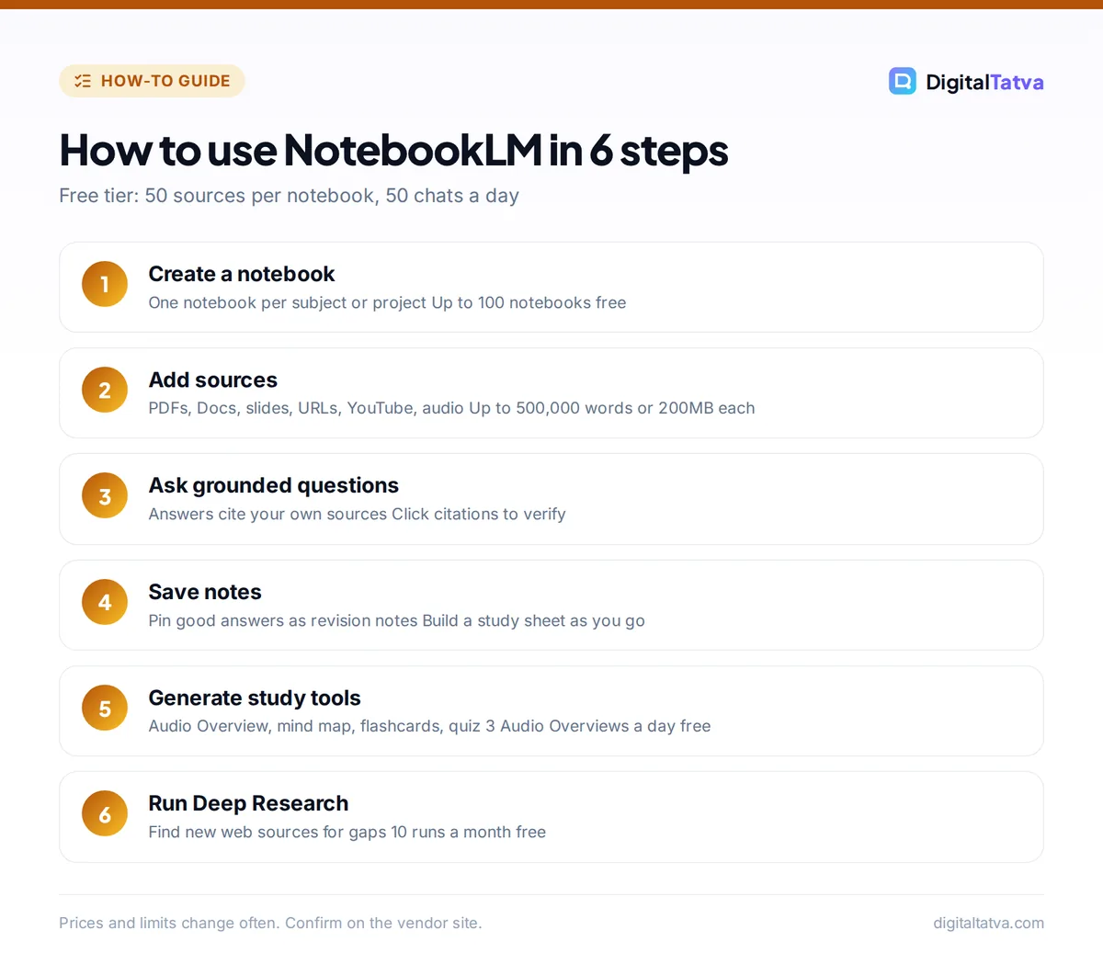
Task: Select the 'Save notes' step title
Action: pyautogui.click(x=205, y=592)
